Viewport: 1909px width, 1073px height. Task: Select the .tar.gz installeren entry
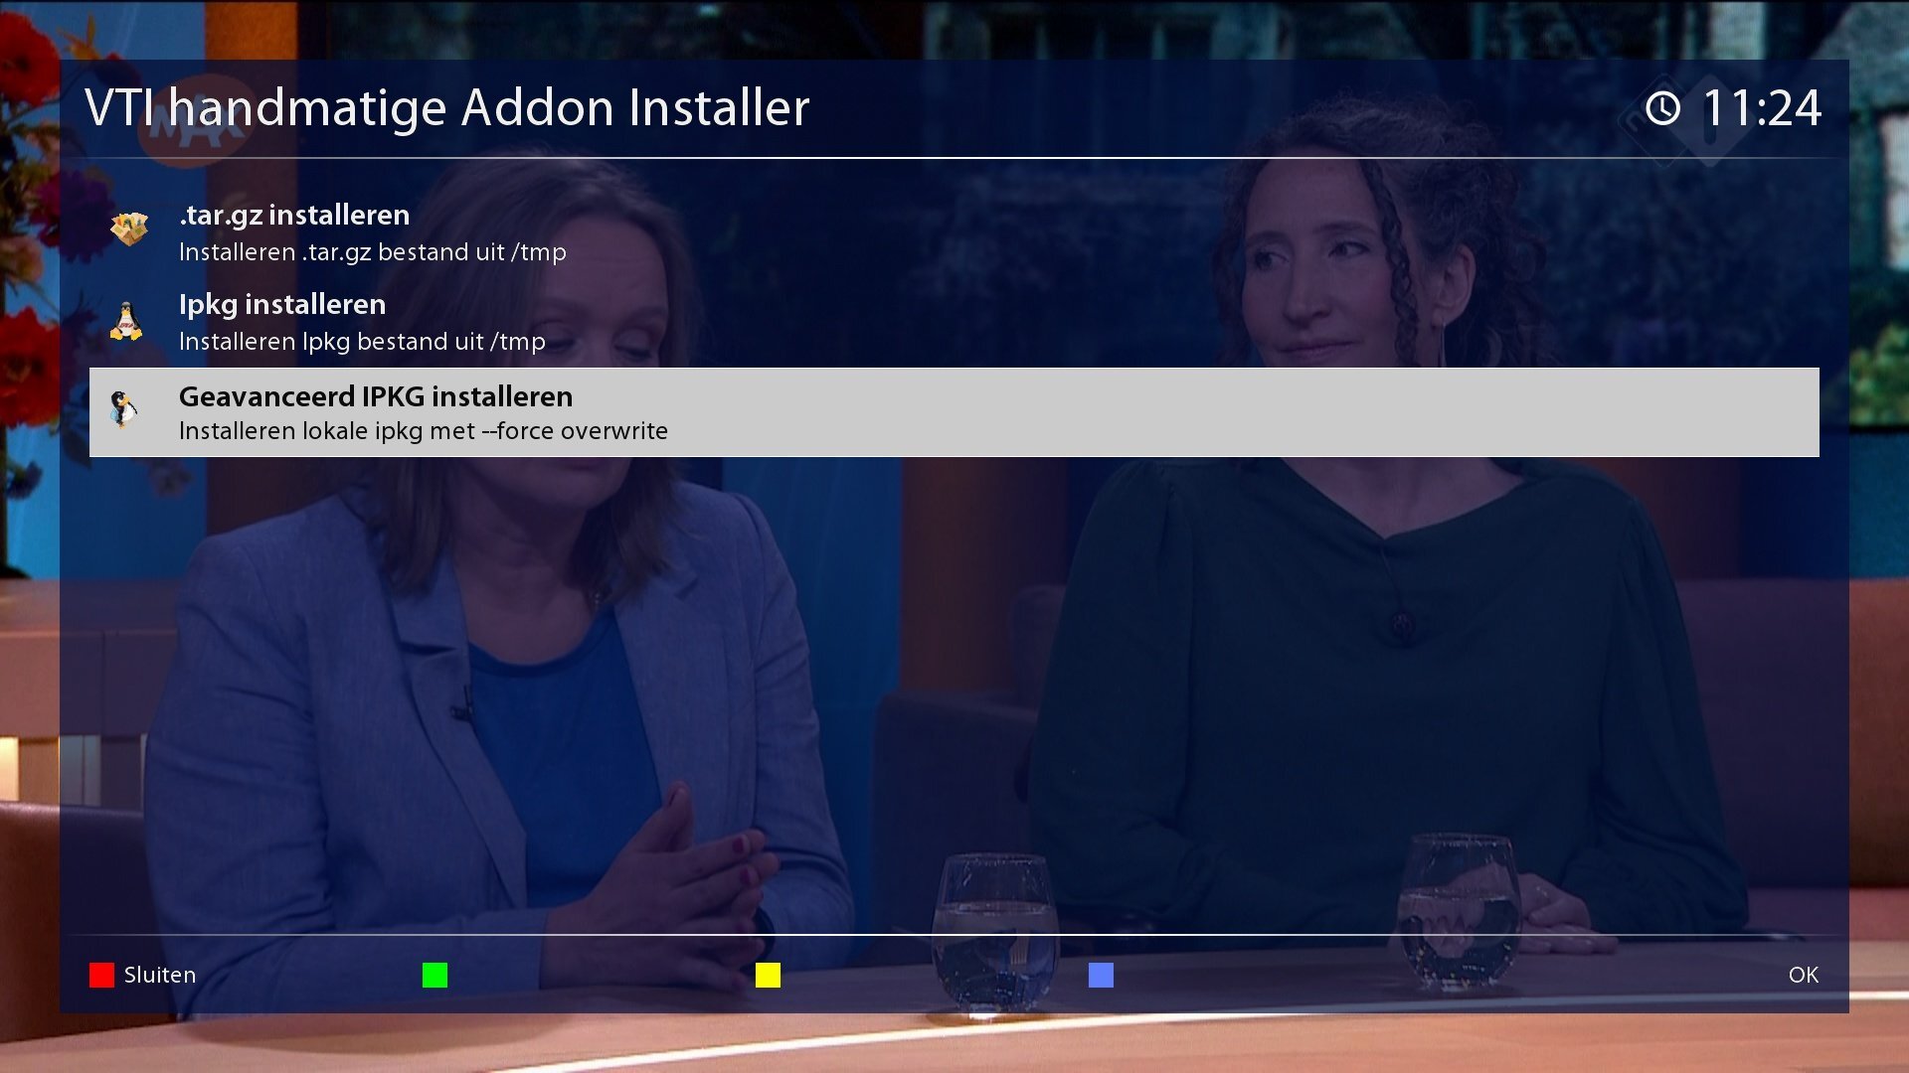click(294, 215)
